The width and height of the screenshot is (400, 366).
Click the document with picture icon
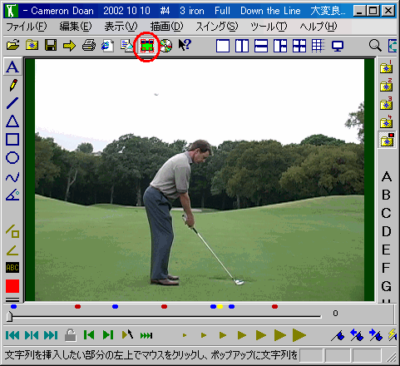tap(127, 46)
